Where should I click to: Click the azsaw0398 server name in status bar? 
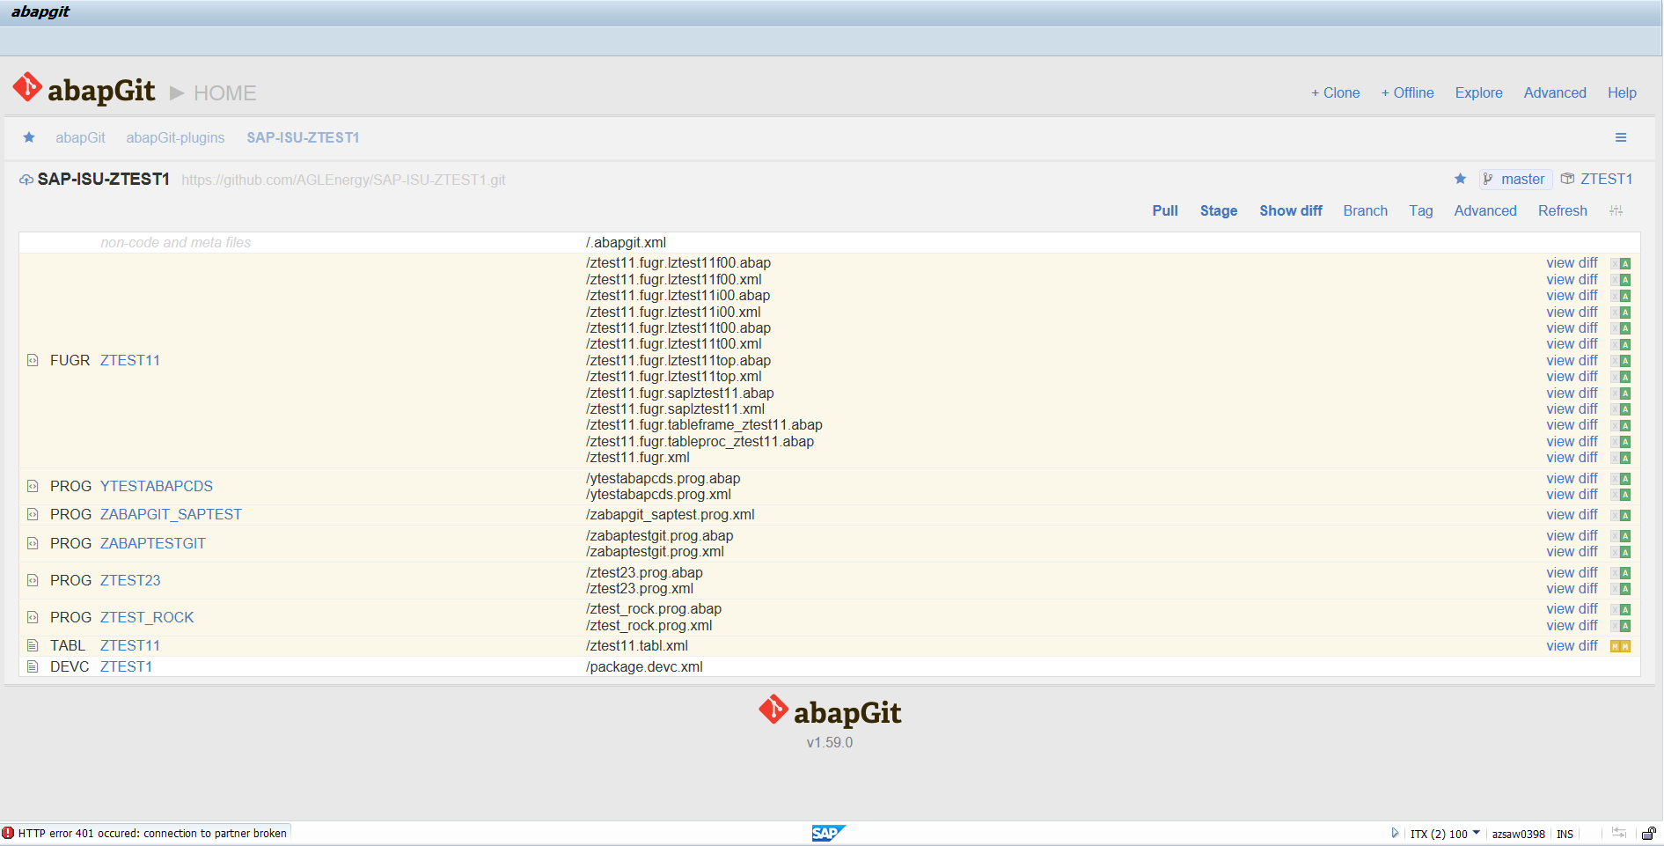coord(1518,834)
